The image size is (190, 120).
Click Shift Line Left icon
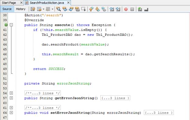[x=112, y=9]
